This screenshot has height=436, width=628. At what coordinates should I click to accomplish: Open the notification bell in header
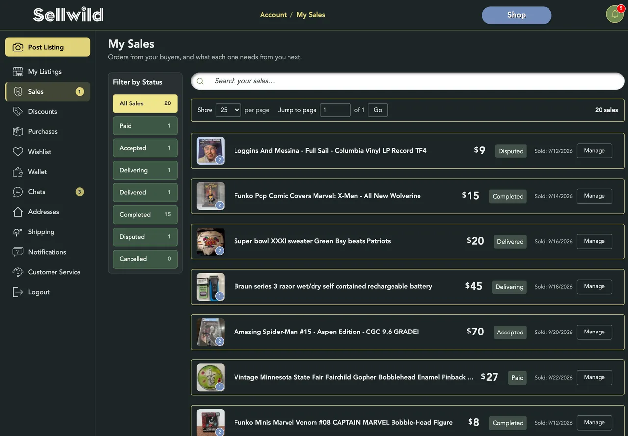615,14
